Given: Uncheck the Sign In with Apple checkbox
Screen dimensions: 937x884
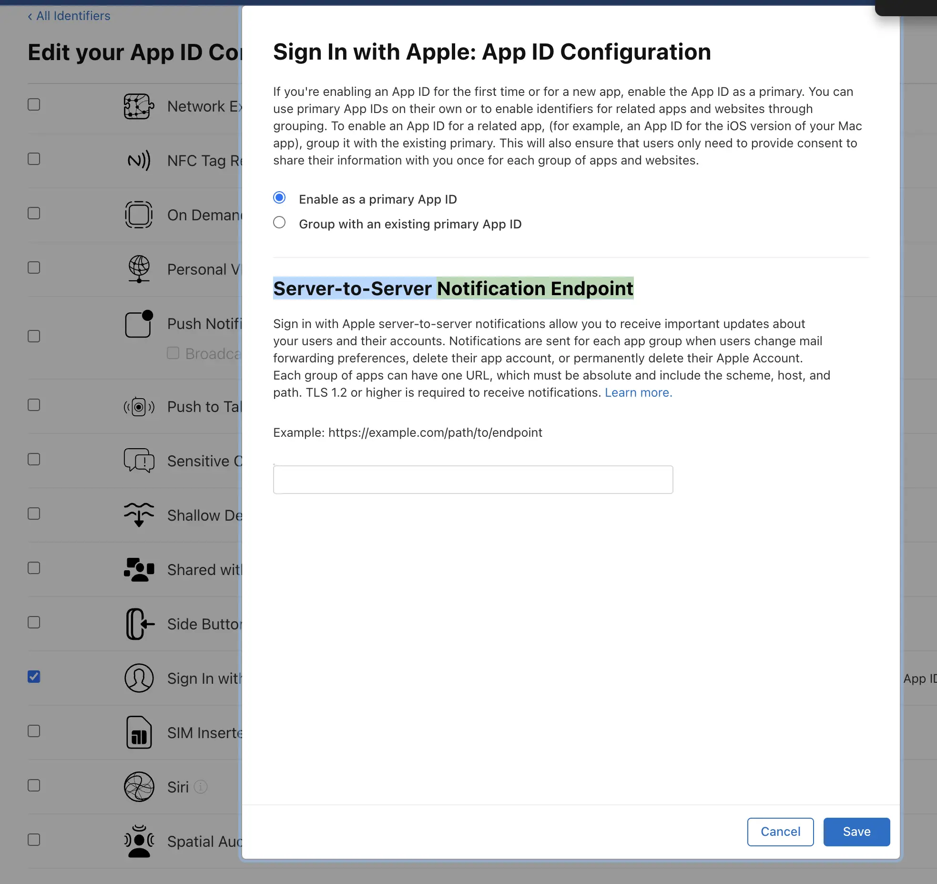Looking at the screenshot, I should [34, 677].
